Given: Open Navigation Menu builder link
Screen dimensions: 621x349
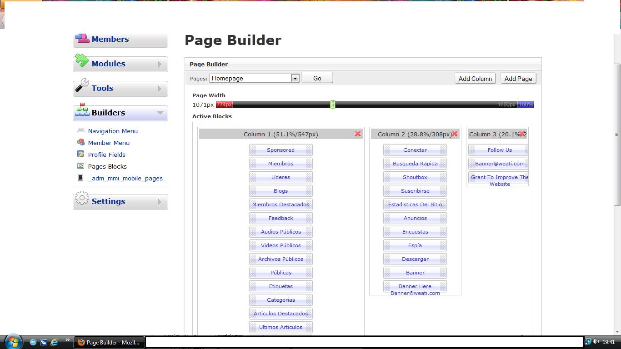Looking at the screenshot, I should tap(113, 131).
